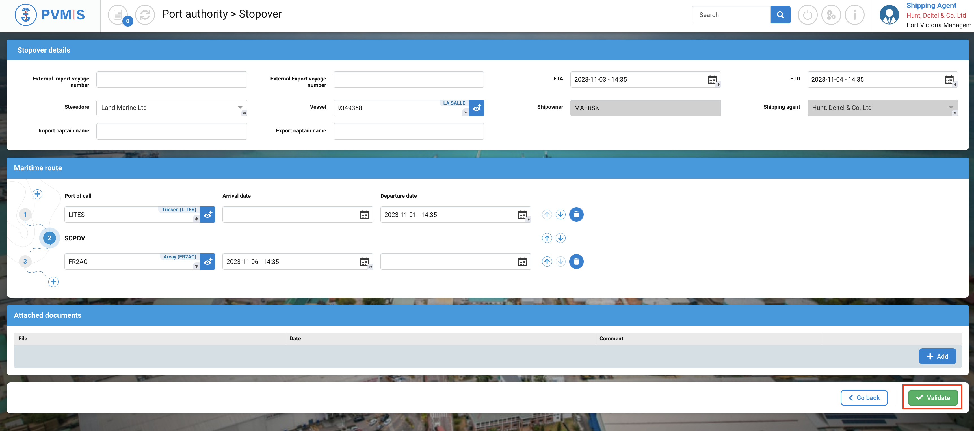974x431 pixels.
Task: Move FR2AC port up in route
Action: [x=547, y=261]
